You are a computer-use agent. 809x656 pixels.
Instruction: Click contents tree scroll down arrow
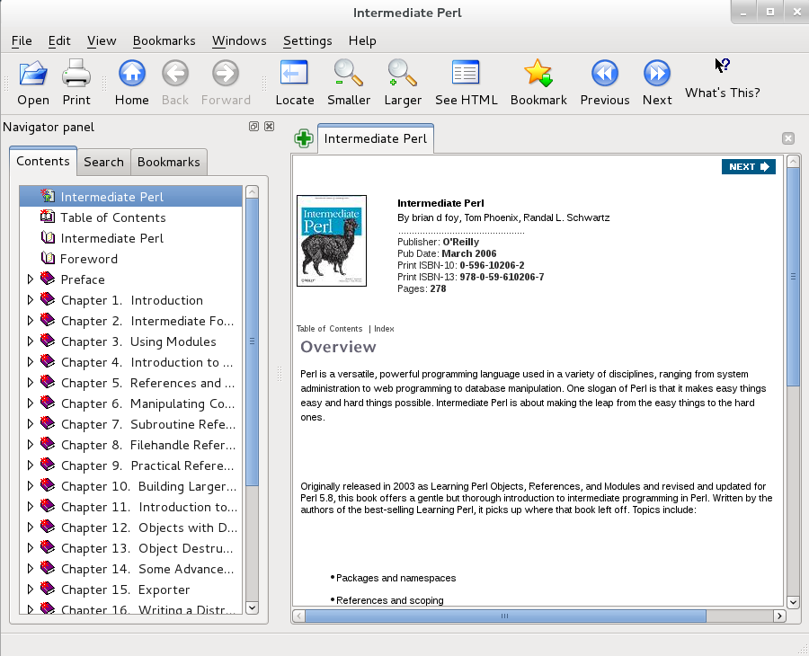(252, 607)
